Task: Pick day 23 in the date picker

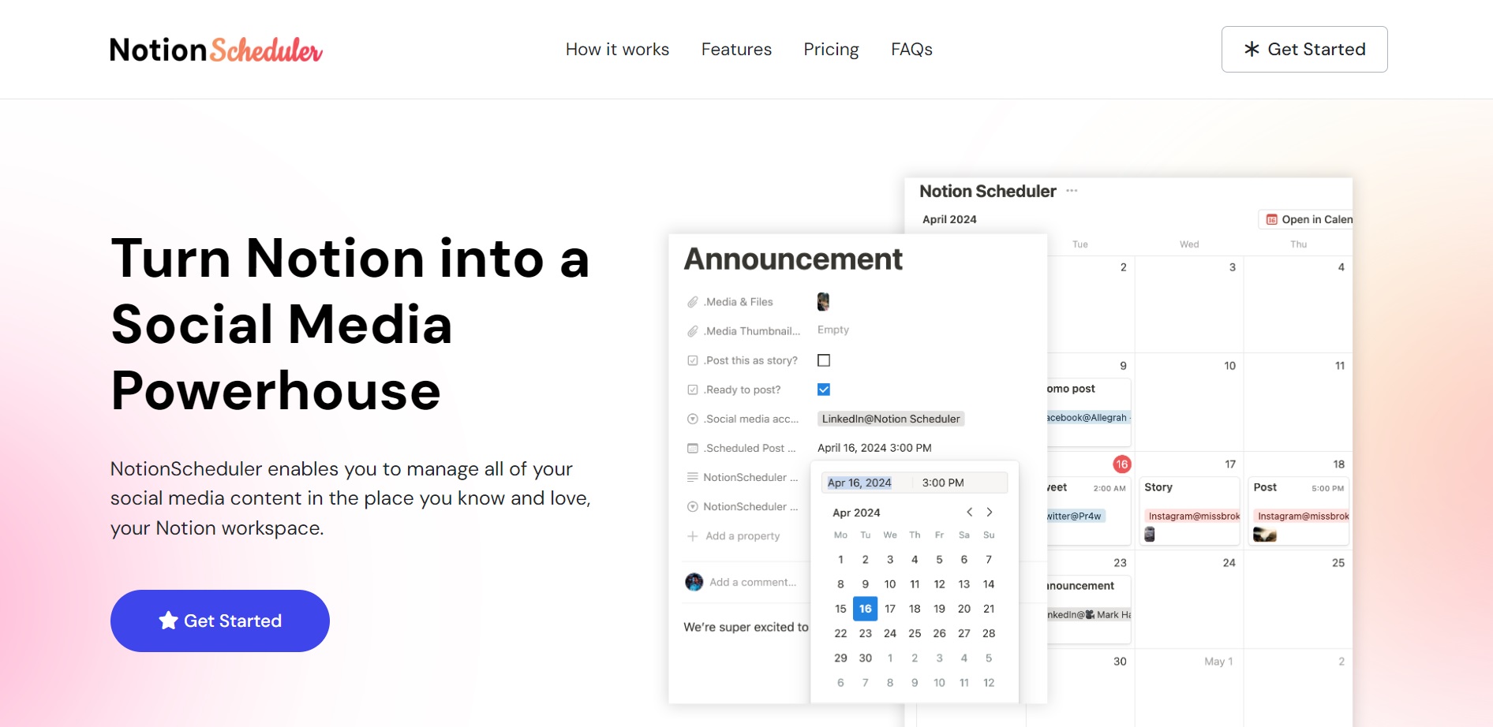Action: [866, 633]
